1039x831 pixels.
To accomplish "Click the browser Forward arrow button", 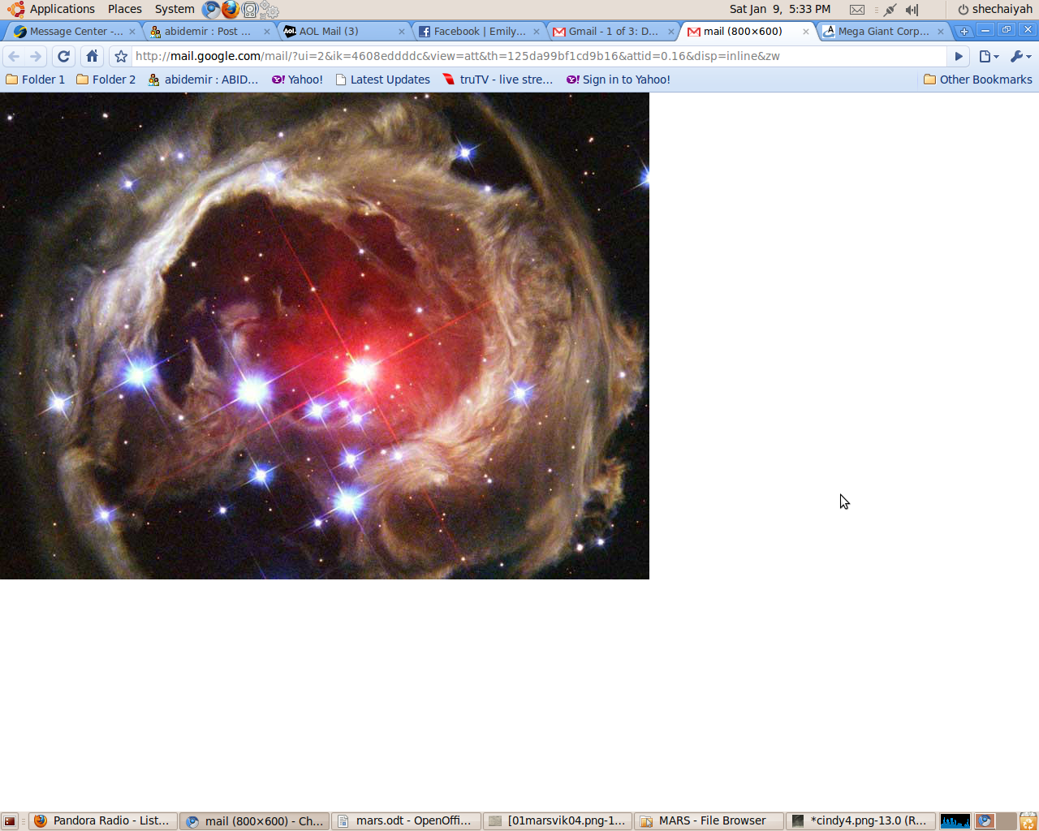I will (35, 56).
